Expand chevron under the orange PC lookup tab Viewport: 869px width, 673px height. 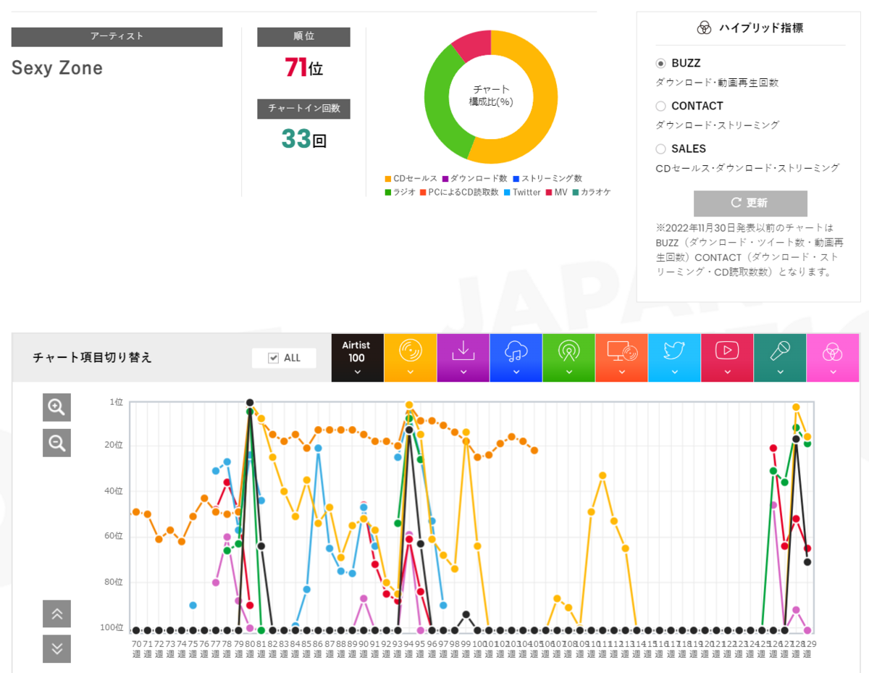pyautogui.click(x=622, y=372)
